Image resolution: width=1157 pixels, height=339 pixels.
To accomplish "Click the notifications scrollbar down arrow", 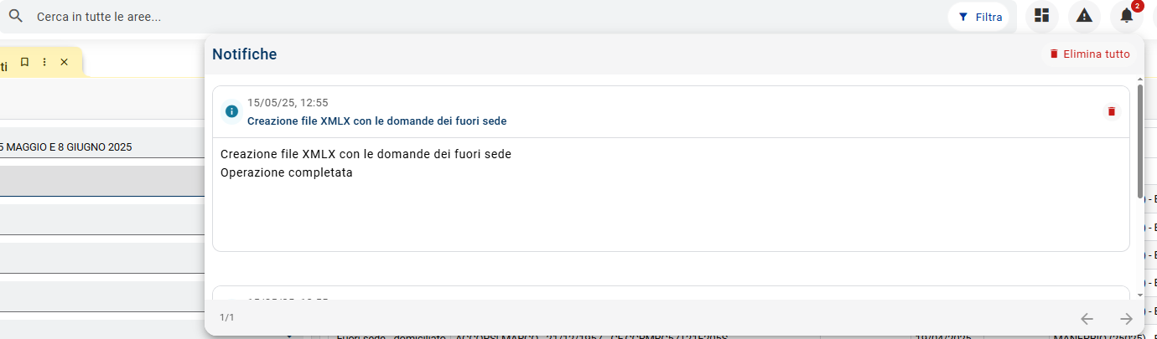I will point(1139,295).
